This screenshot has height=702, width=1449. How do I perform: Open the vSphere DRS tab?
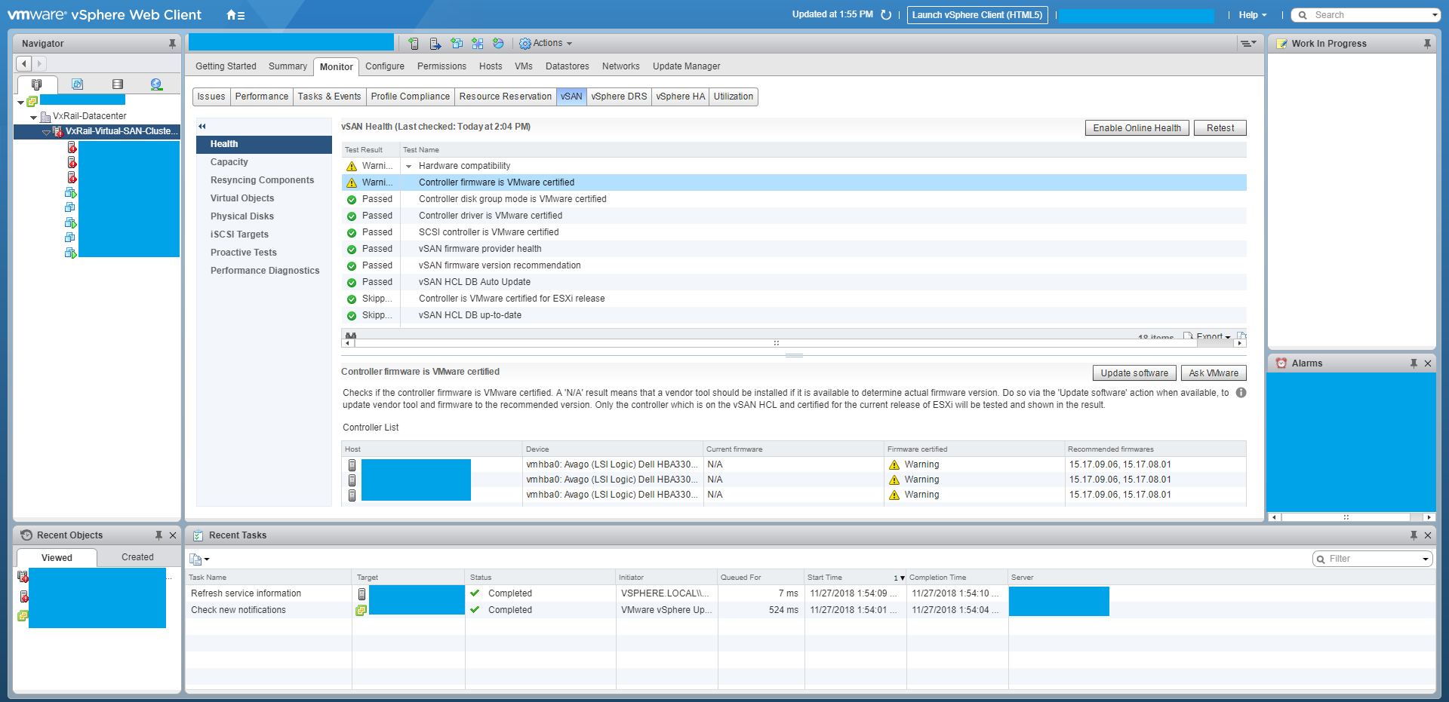point(619,97)
